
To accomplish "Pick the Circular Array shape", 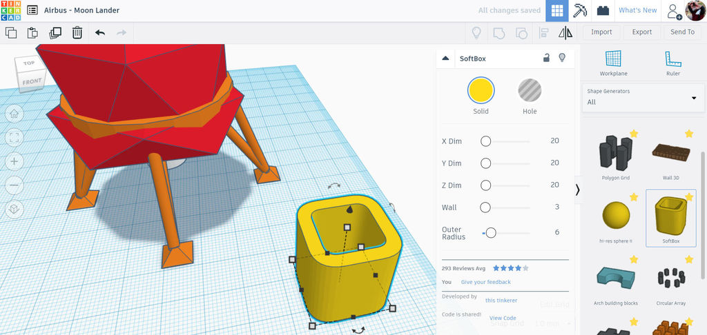I will [671, 281].
